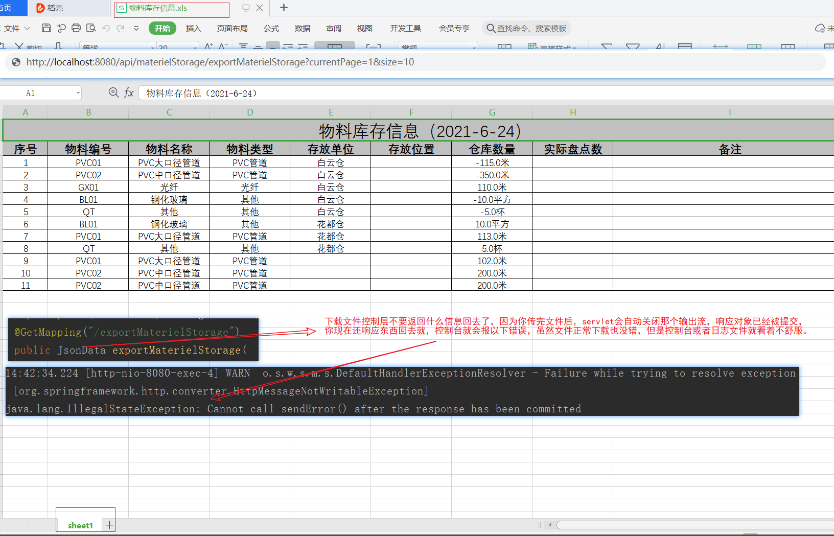Viewport: 834px width, 536px height.
Task: Open the 会员专享 ribbon tab
Action: tap(454, 29)
